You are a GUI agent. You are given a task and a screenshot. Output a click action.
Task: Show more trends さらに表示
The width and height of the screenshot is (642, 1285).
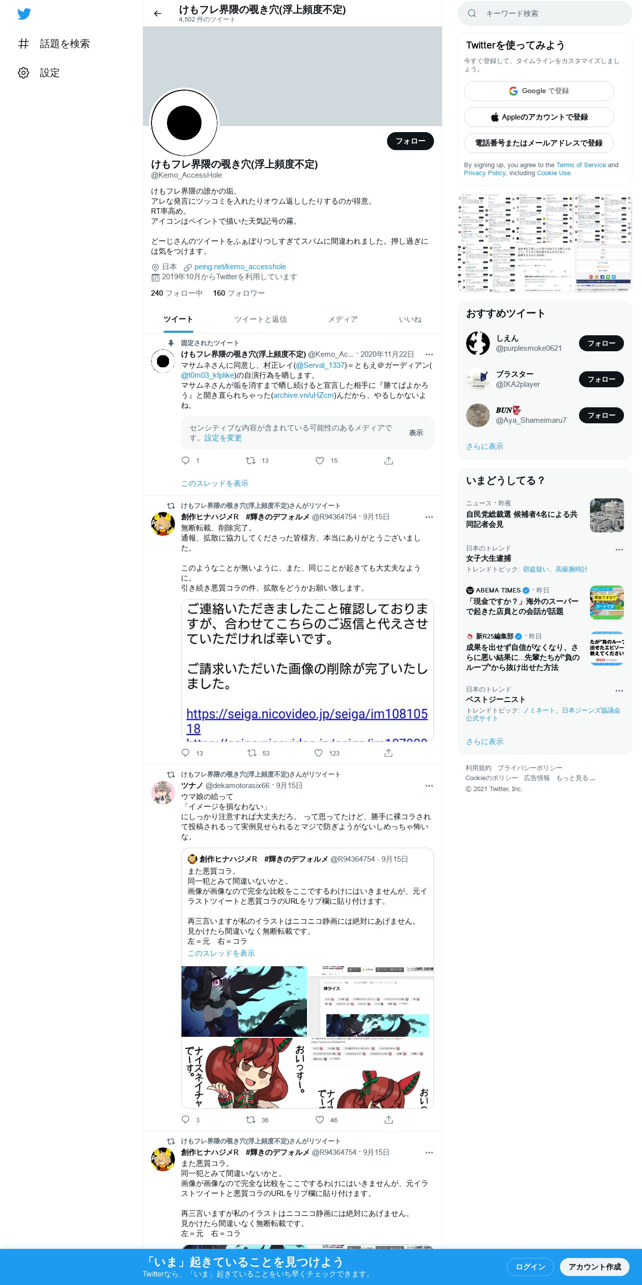[484, 742]
